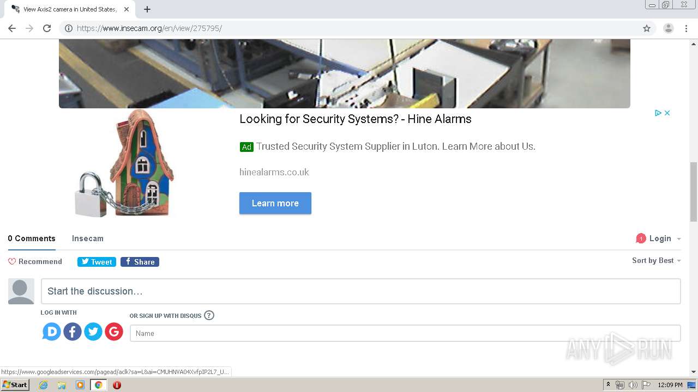Click the default user avatar
Viewport: 698px width, 392px height.
pos(21,291)
